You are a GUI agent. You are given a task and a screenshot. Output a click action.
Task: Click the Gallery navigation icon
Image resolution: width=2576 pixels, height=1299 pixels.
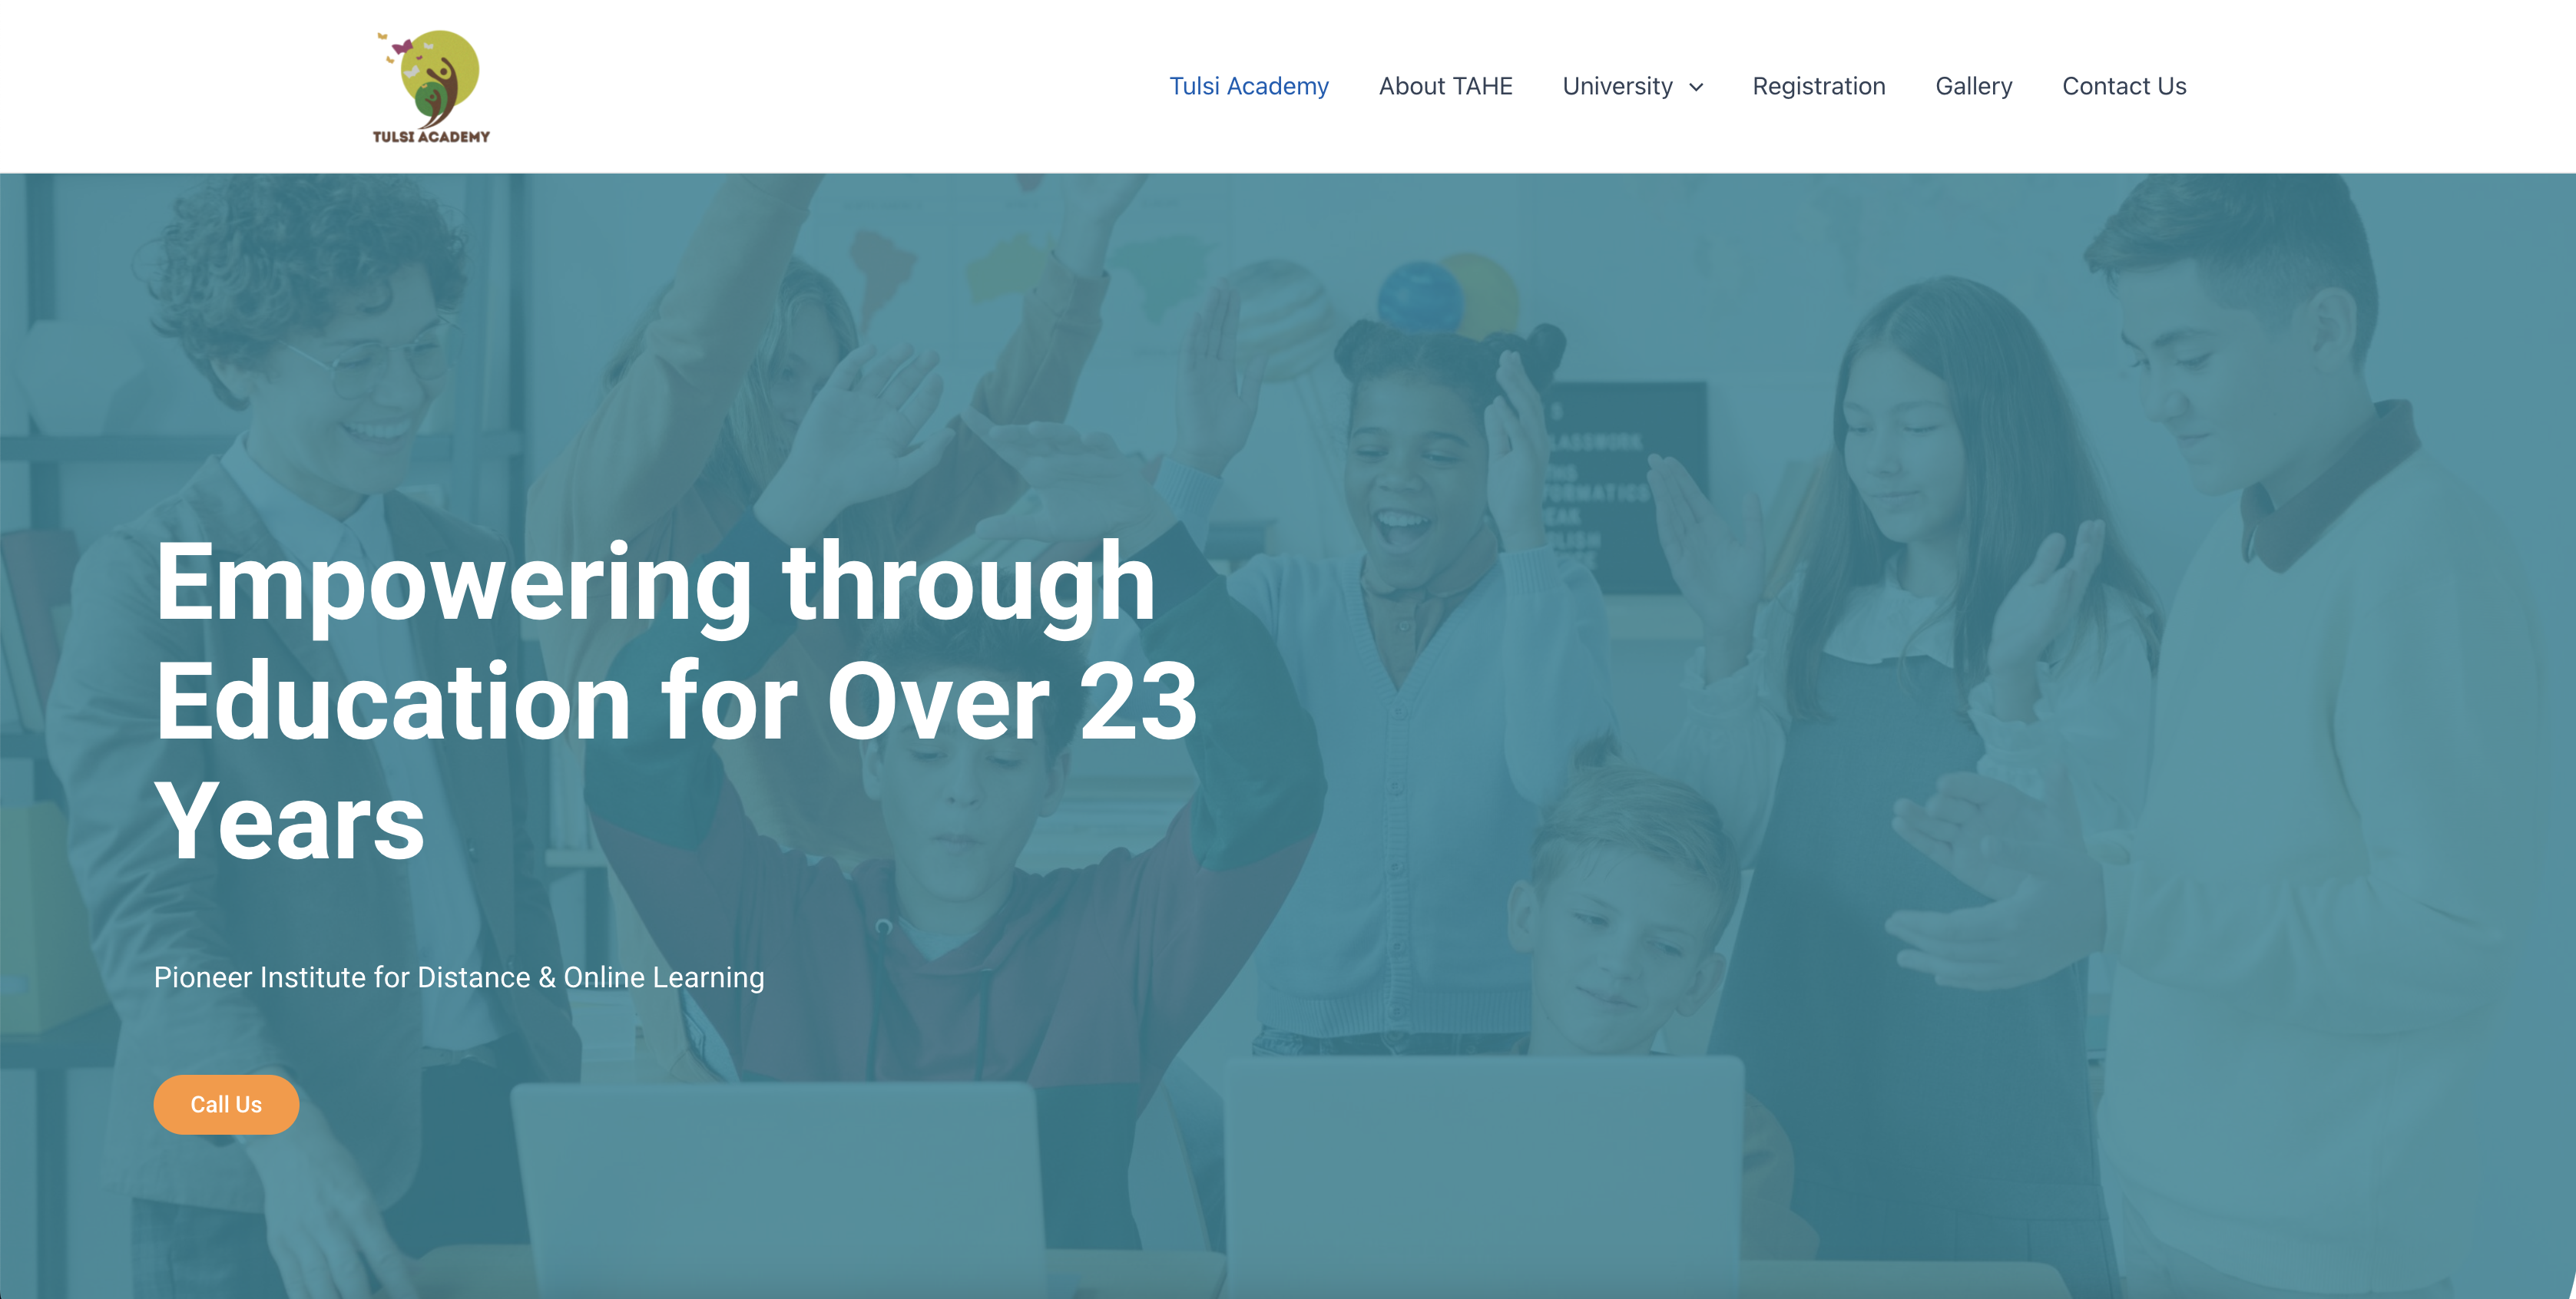[1973, 86]
